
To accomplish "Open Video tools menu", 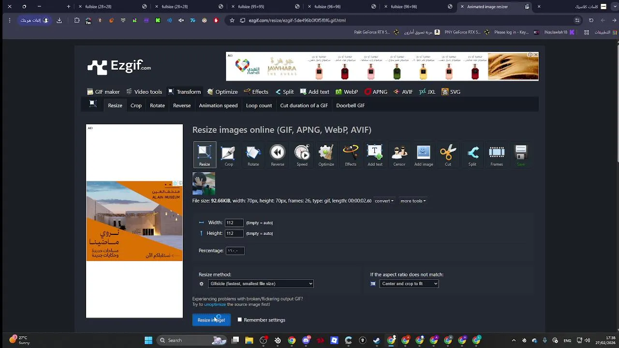I will (x=144, y=92).
